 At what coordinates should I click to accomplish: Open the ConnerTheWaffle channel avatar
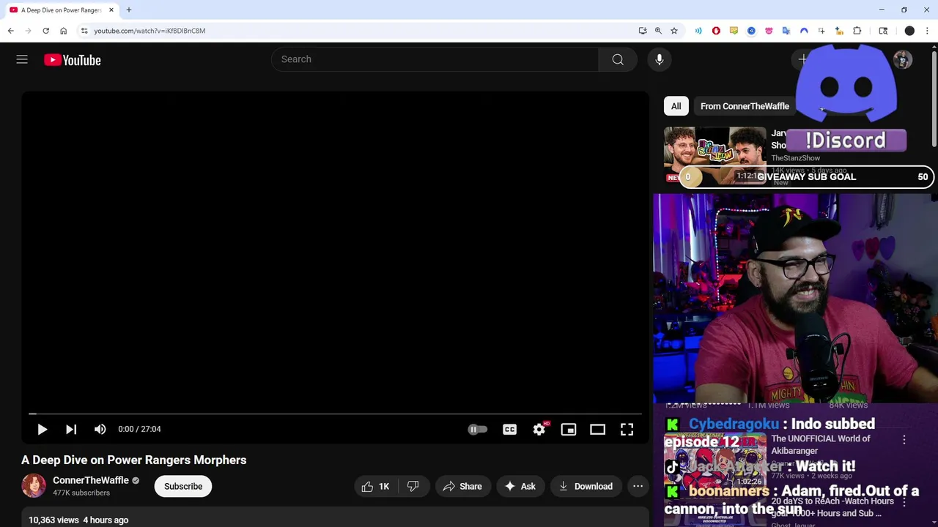34,486
